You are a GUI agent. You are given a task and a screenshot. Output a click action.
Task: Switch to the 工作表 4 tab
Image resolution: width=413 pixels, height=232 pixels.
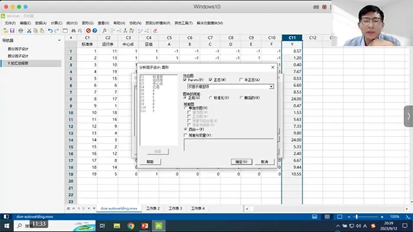198,208
